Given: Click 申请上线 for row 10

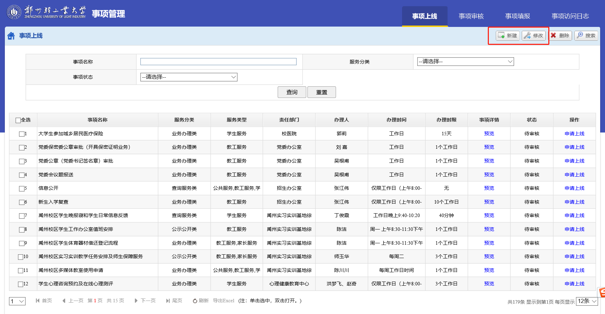Looking at the screenshot, I should click(x=575, y=256).
